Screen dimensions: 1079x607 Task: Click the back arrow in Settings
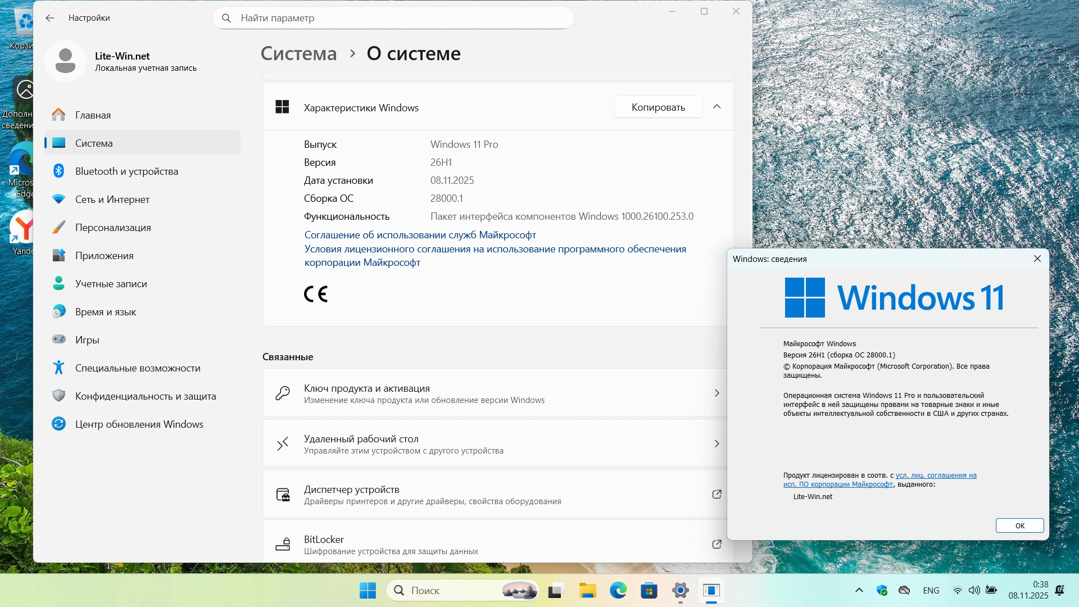(x=50, y=18)
